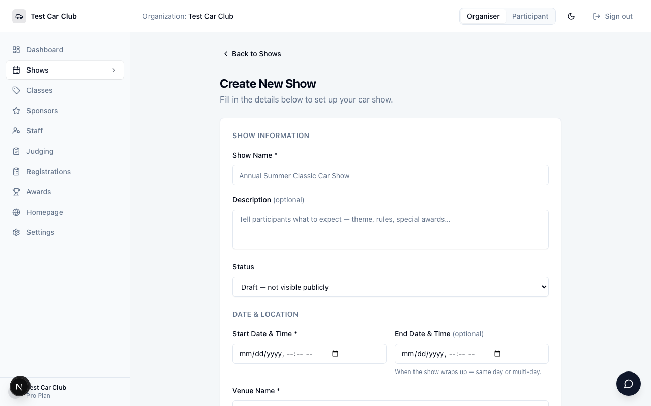This screenshot has width=651, height=406.
Task: Click the Homepage globe icon
Action: pyautogui.click(x=16, y=212)
